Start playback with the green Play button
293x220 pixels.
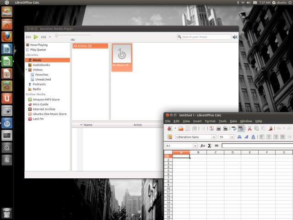[x=36, y=37]
